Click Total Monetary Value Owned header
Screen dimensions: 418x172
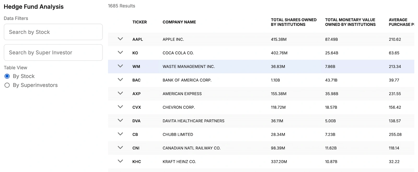(x=350, y=22)
